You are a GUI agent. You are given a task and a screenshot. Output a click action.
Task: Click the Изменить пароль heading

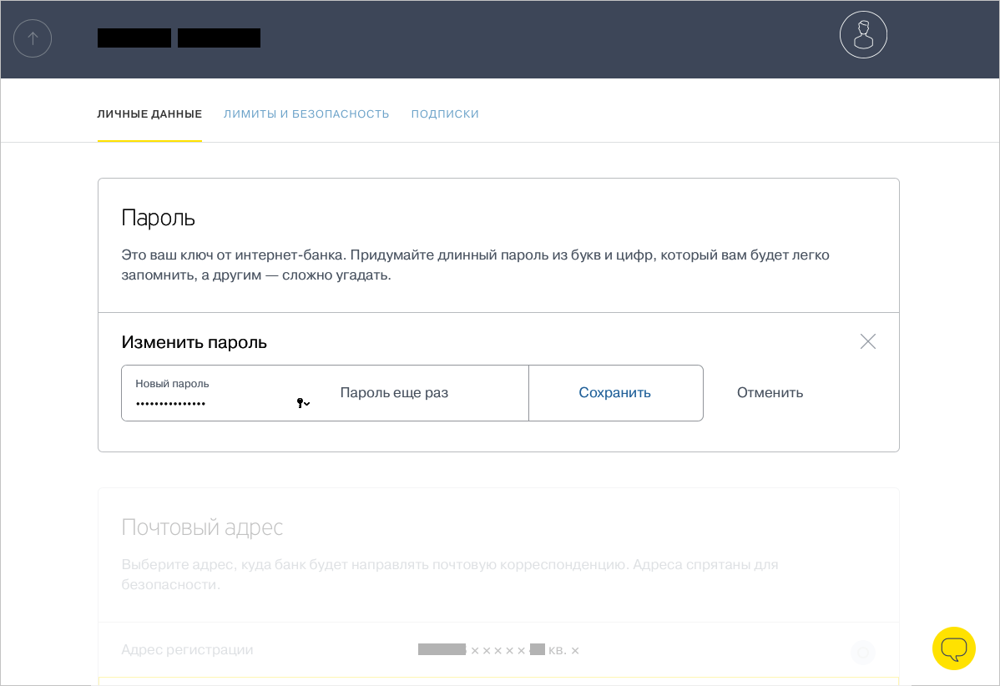coord(194,342)
